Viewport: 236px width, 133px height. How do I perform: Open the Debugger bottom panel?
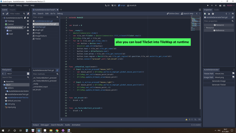tap(45, 125)
